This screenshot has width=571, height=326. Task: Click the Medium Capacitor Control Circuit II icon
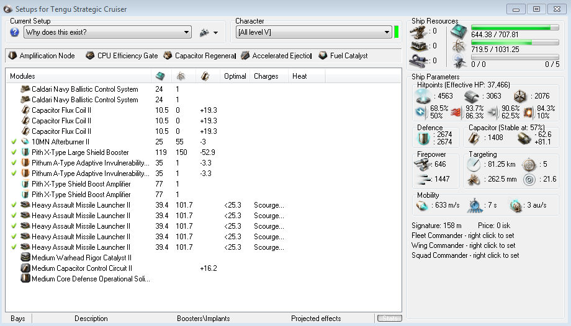[25, 268]
